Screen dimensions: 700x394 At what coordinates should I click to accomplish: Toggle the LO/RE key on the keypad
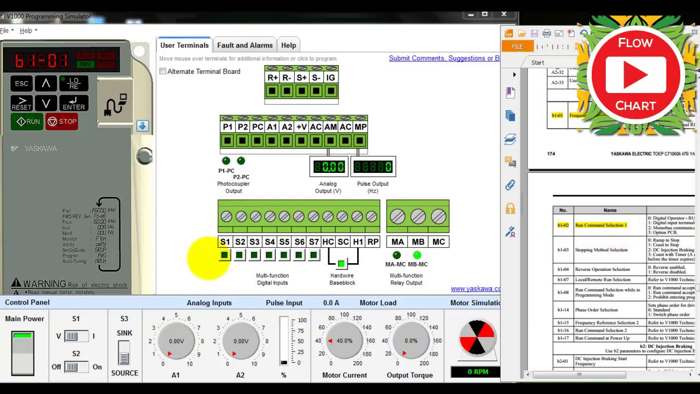(74, 84)
